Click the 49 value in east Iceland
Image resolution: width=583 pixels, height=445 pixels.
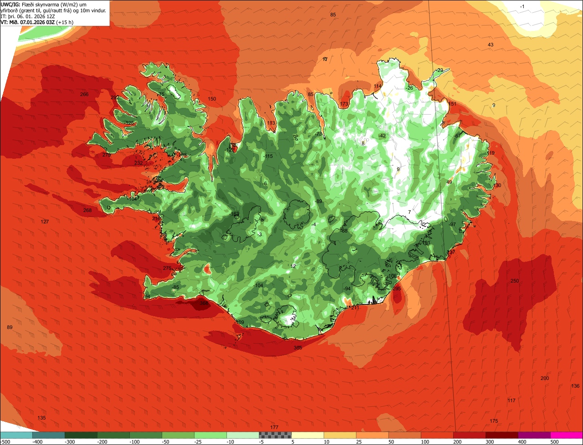click(x=449, y=182)
